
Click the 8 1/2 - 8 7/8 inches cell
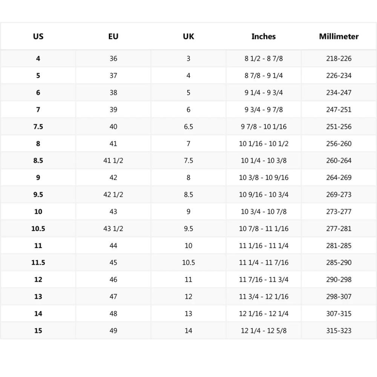click(x=264, y=58)
